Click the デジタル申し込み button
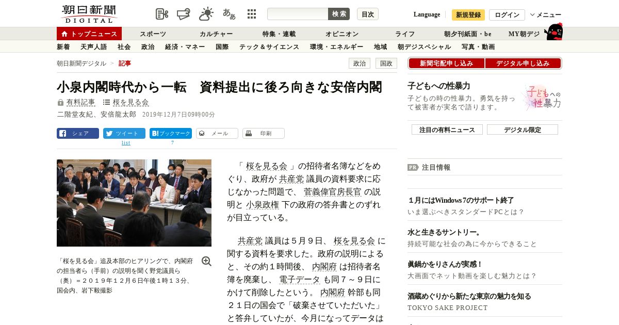This screenshot has height=325, width=619. click(523, 63)
